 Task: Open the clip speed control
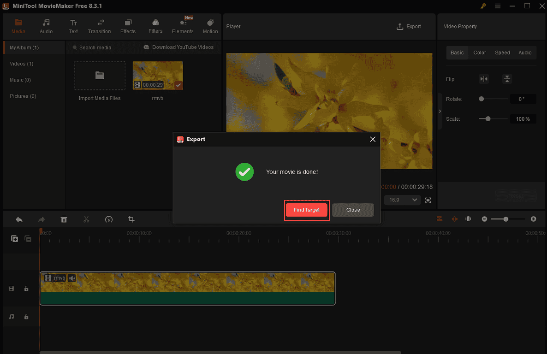(109, 219)
